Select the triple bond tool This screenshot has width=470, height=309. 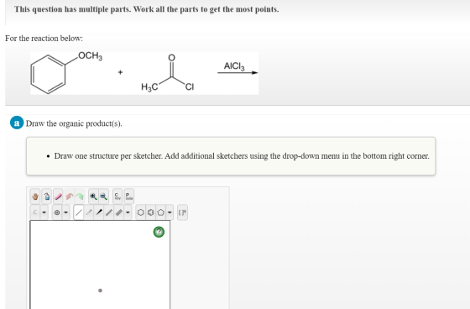(x=119, y=212)
